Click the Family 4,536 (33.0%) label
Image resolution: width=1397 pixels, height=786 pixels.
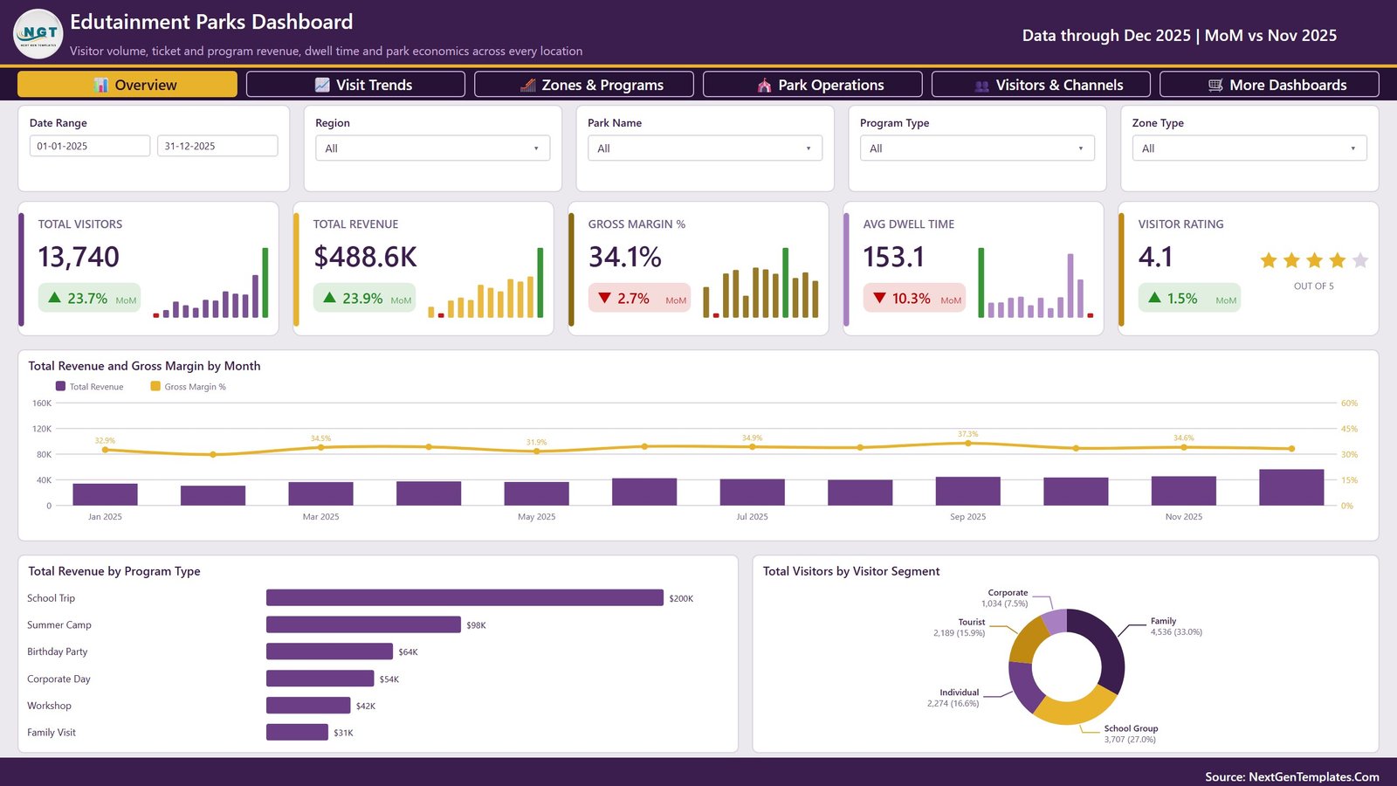click(1176, 626)
